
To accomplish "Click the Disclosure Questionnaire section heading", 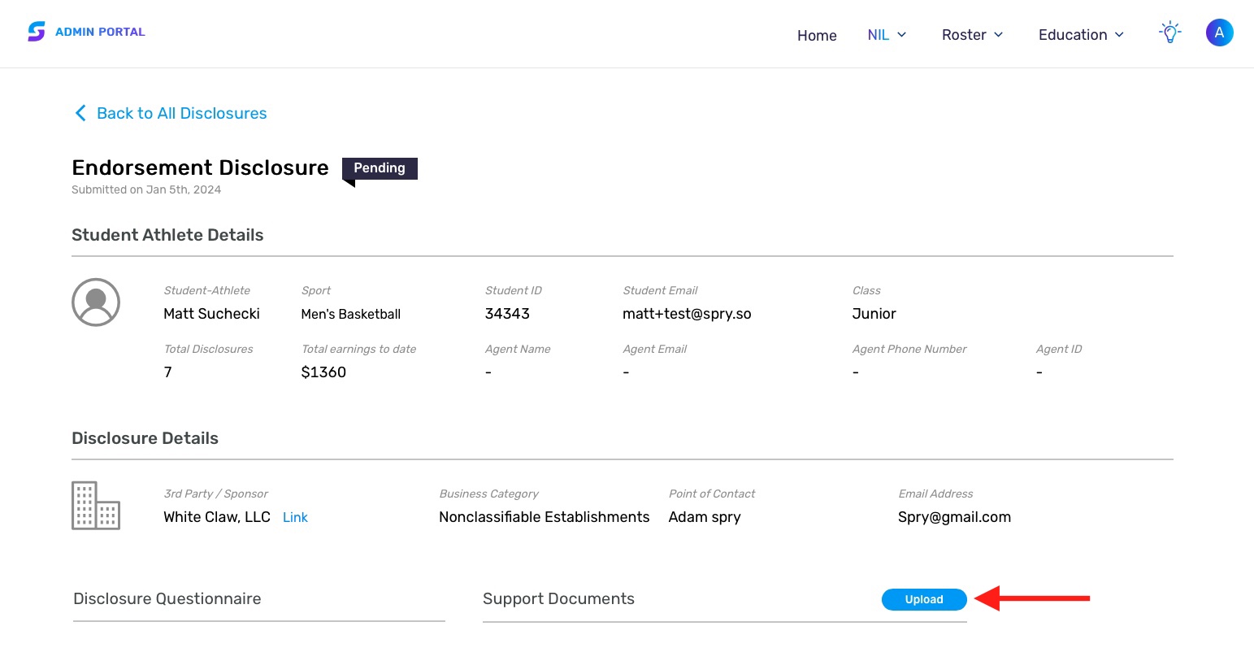I will tap(167, 598).
